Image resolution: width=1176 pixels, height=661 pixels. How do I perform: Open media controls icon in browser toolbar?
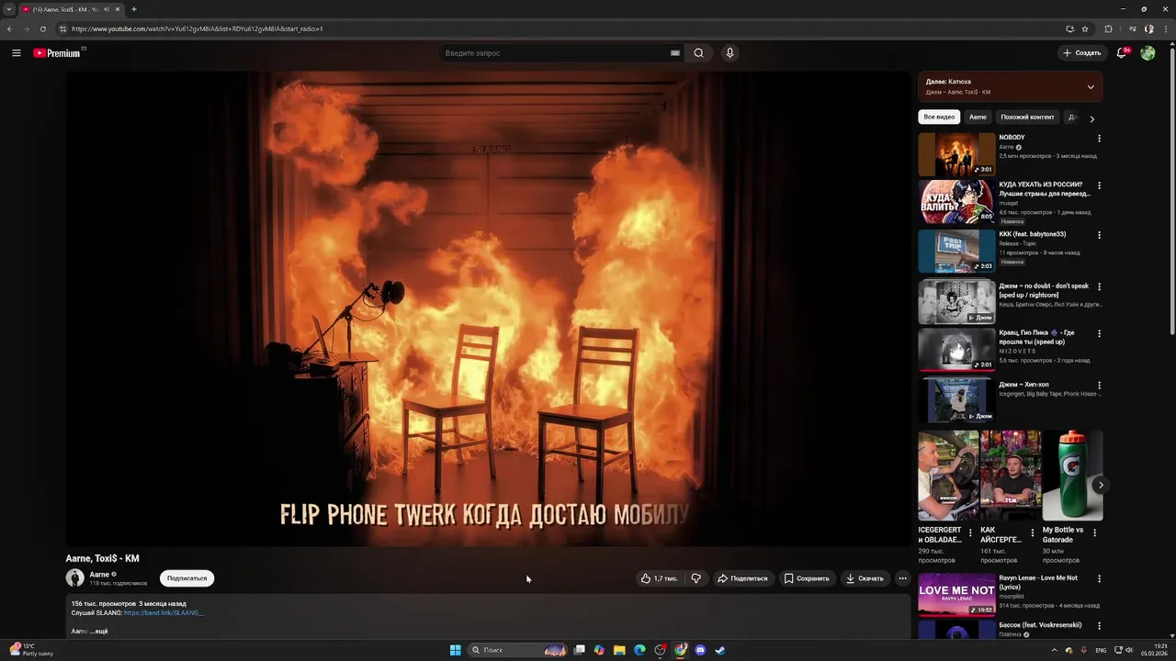tap(1132, 28)
